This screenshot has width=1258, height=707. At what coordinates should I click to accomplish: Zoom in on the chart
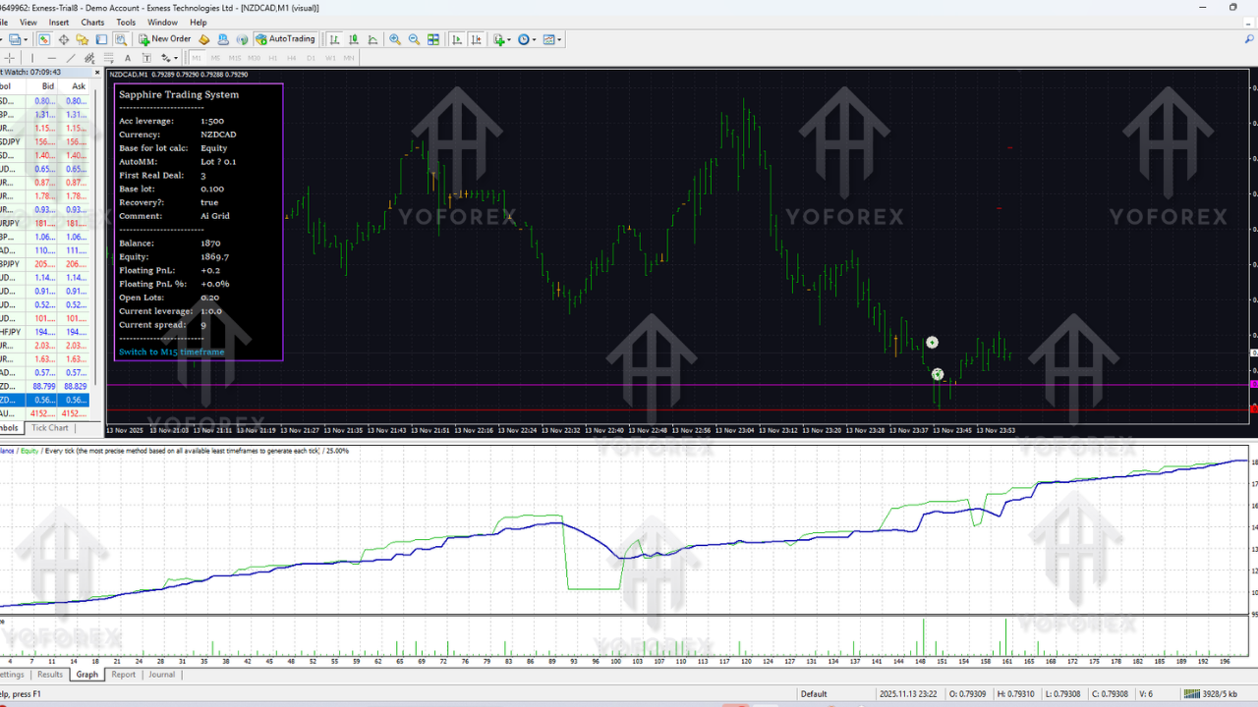395,39
